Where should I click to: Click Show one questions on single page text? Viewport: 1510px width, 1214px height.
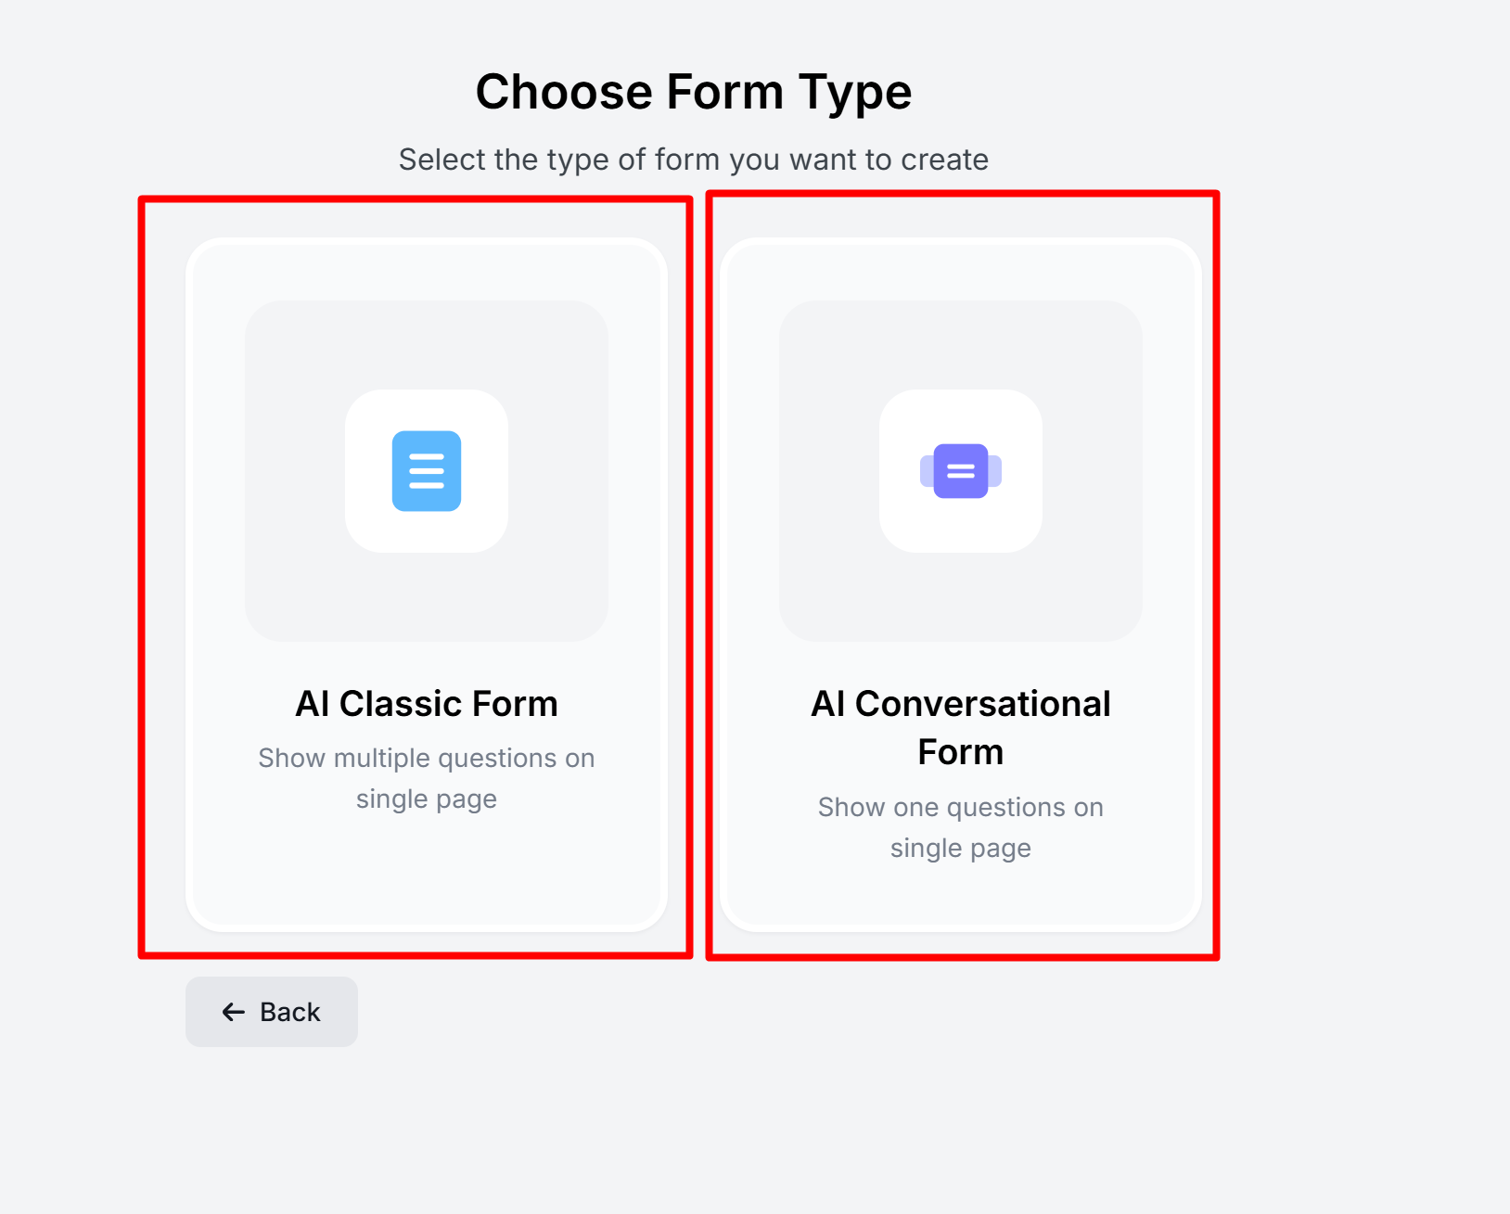[x=960, y=826]
